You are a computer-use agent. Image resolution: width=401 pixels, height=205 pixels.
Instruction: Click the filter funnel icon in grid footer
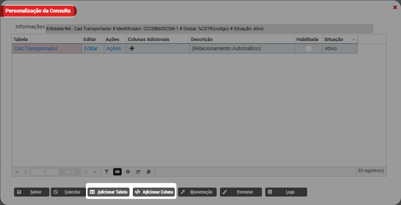tap(106, 172)
